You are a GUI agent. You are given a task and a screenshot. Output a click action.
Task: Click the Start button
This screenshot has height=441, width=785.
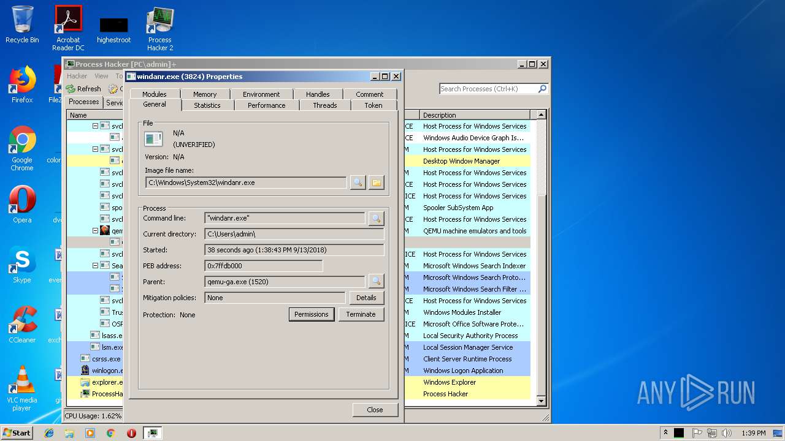click(x=17, y=433)
